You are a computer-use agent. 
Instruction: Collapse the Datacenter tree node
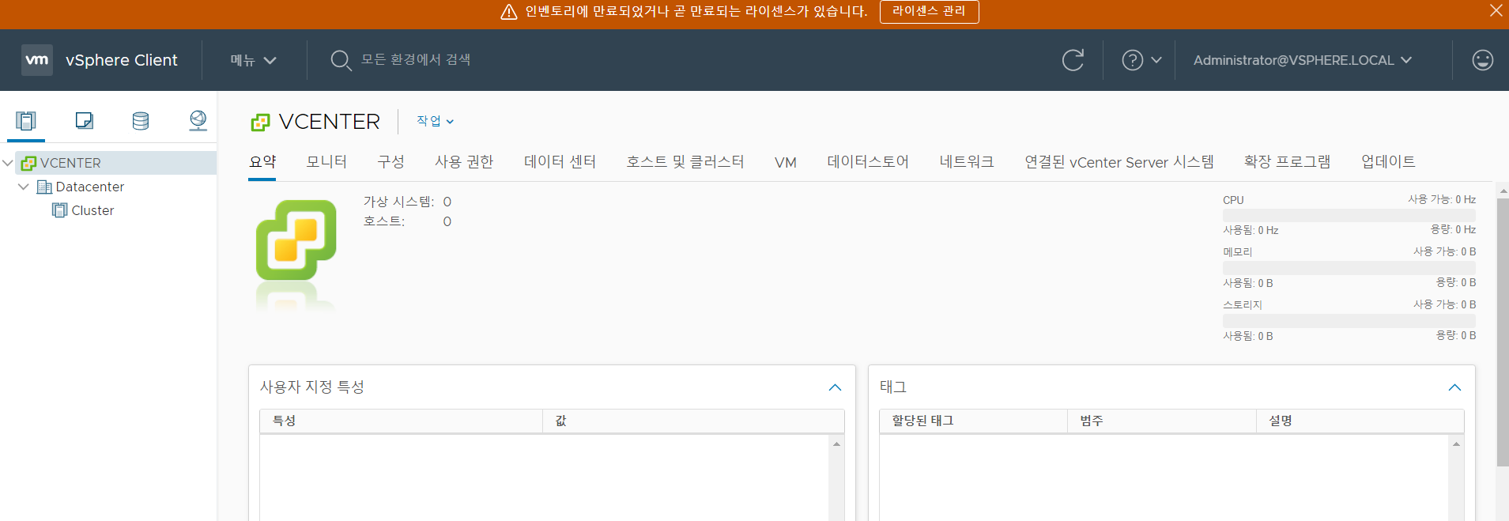tap(24, 187)
